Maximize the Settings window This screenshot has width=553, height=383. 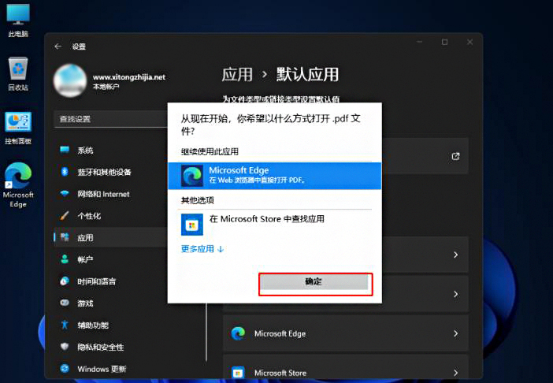tap(445, 42)
